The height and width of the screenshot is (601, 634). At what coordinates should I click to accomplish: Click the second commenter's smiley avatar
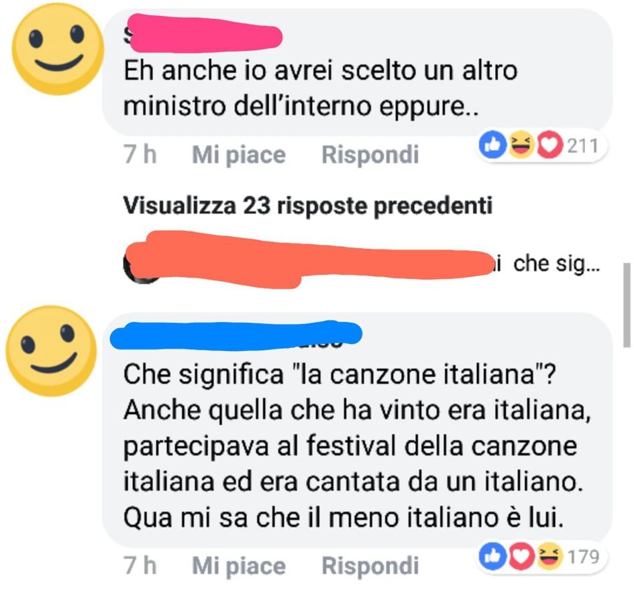point(52,351)
